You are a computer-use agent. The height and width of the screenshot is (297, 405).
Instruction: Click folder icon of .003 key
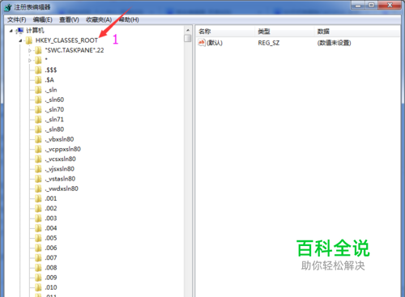click(x=38, y=219)
